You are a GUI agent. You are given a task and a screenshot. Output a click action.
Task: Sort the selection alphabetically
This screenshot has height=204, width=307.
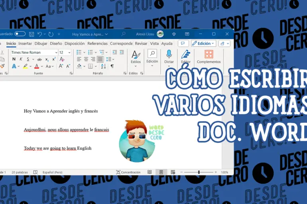coord(103,66)
